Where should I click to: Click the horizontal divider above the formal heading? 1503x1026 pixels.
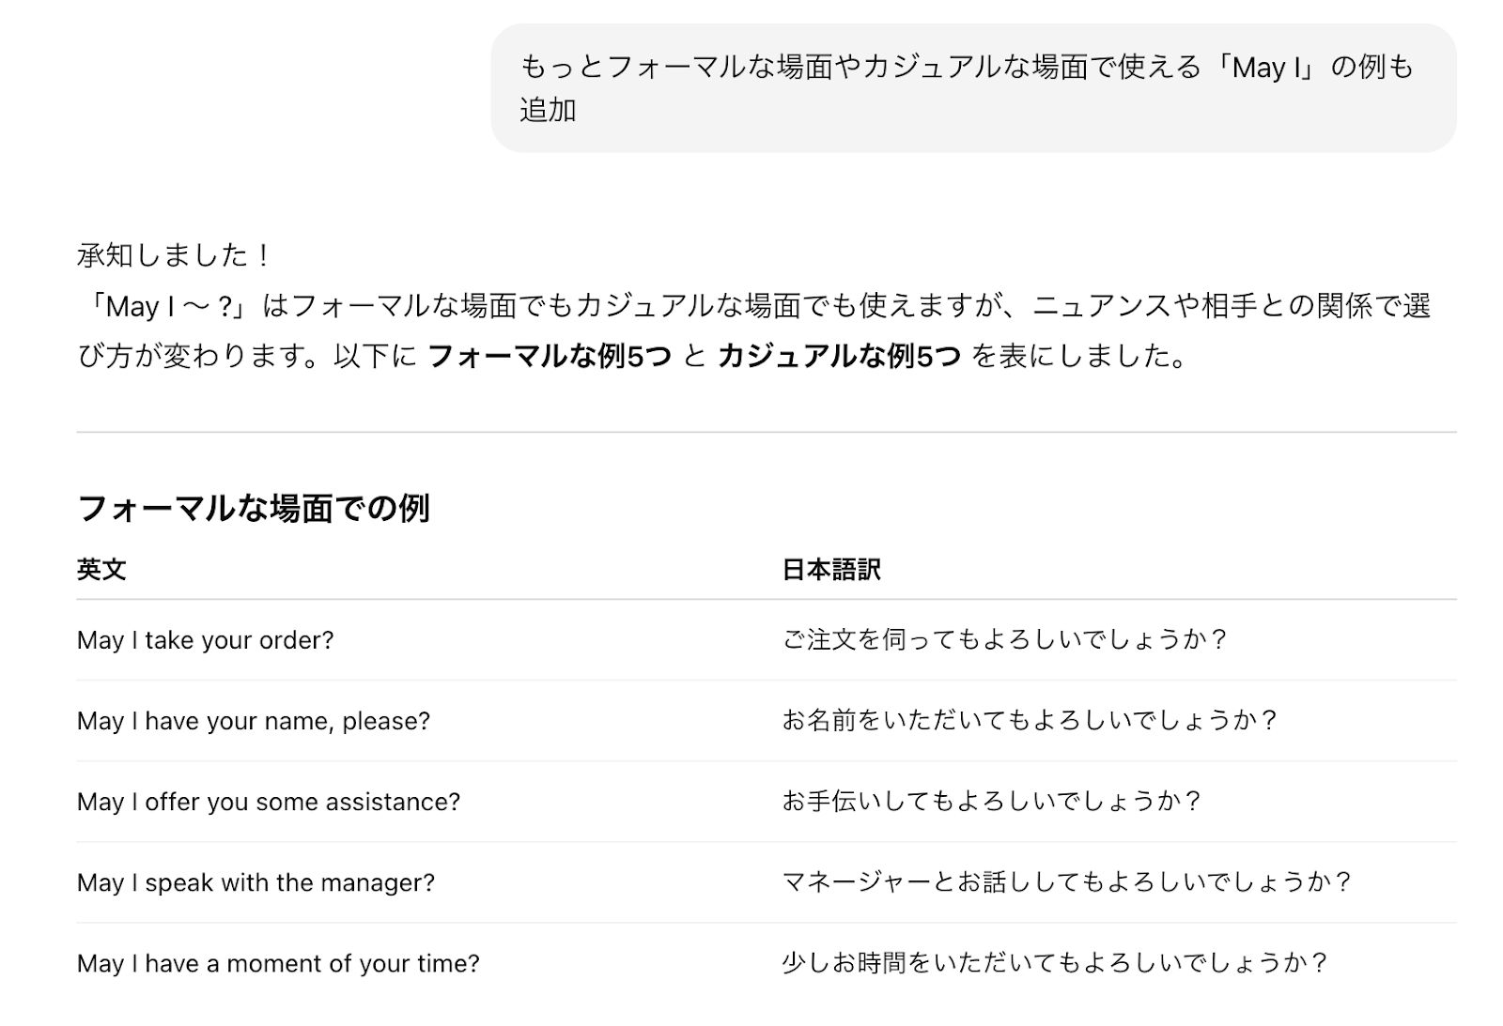(766, 432)
